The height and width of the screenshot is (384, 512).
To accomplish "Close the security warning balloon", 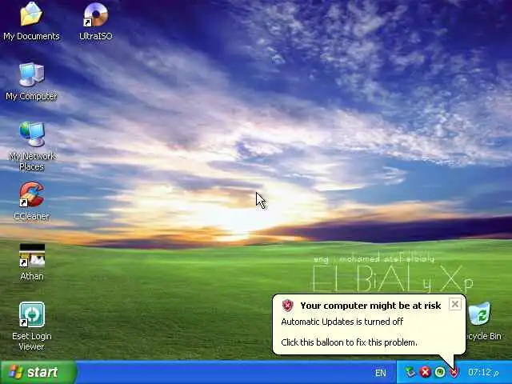I will coord(455,304).
